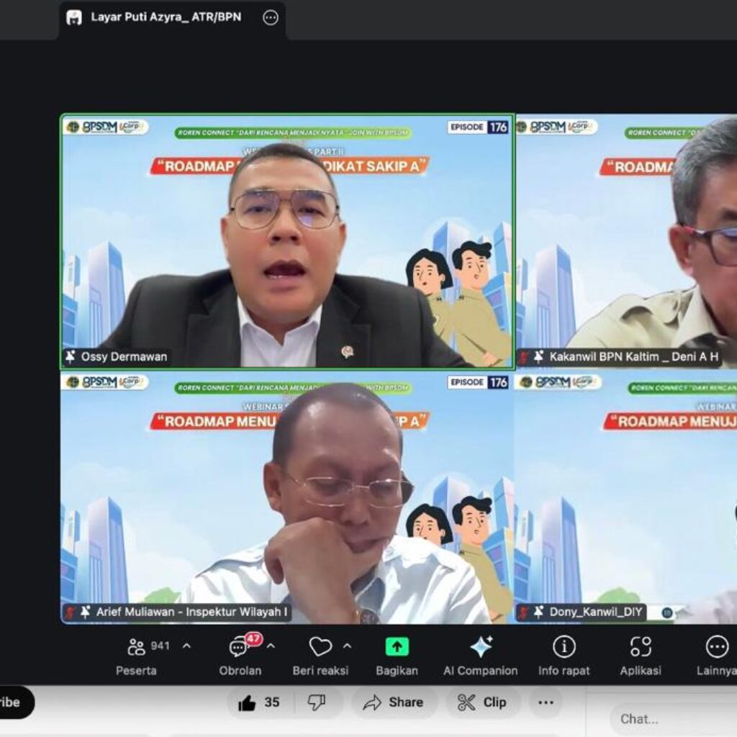Click Arief Muliawan - Inspektur Wilayah I label
Image resolution: width=737 pixels, height=737 pixels.
point(191,612)
